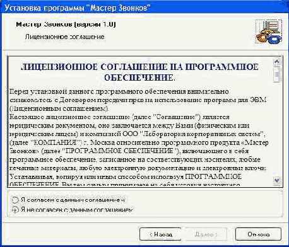Click the line beginning "Устанавливая, копируя"

[x=126, y=176]
